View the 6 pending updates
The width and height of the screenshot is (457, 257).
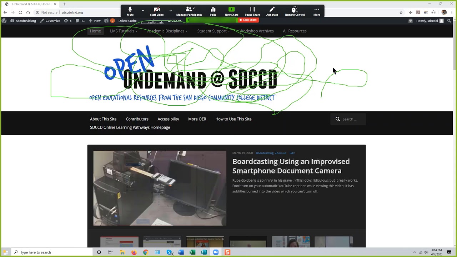click(67, 21)
